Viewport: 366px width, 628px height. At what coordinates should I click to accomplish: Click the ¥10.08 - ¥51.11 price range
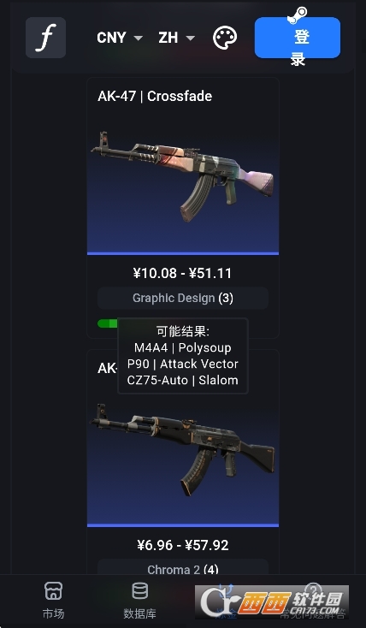tap(183, 273)
